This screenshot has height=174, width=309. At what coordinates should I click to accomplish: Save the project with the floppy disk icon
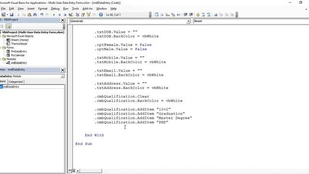(x=12, y=14)
